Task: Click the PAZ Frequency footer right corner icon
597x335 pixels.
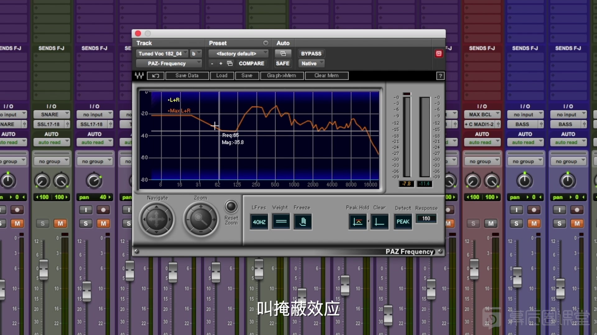Action: pos(440,252)
